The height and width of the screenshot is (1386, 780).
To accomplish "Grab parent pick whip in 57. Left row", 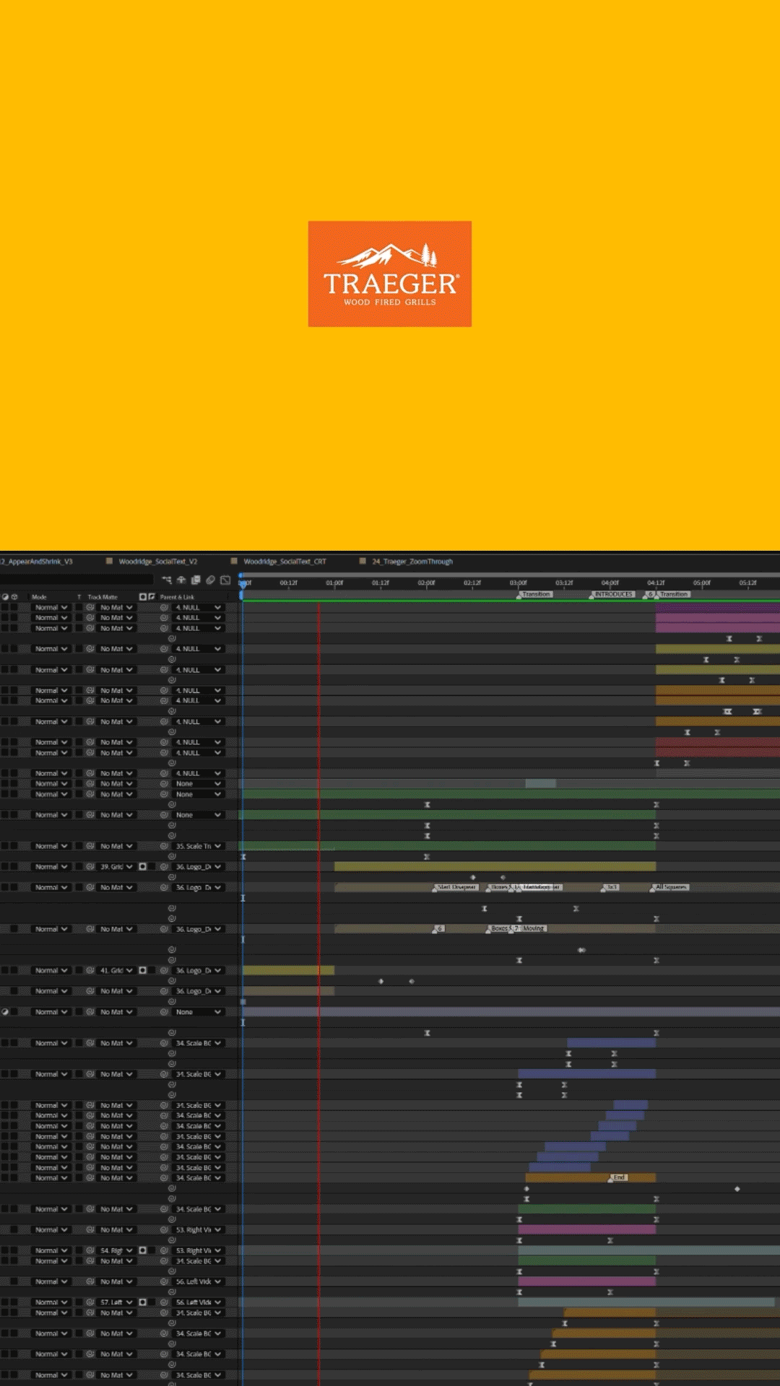I will tap(164, 1303).
